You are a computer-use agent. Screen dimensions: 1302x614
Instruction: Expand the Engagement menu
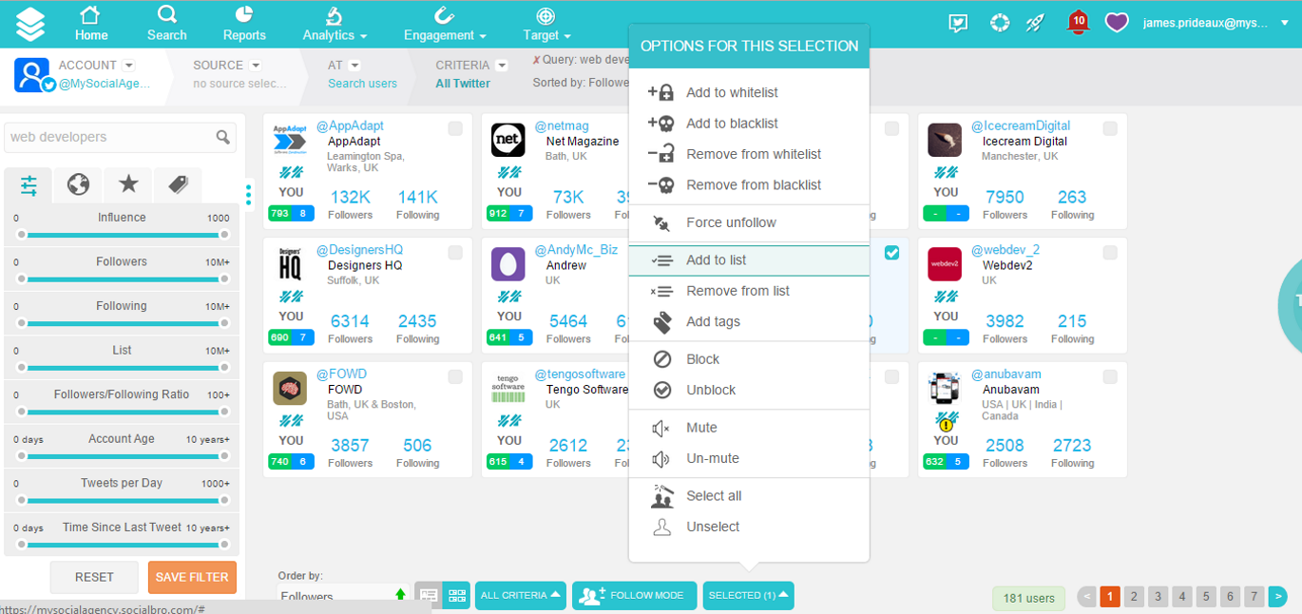(445, 24)
